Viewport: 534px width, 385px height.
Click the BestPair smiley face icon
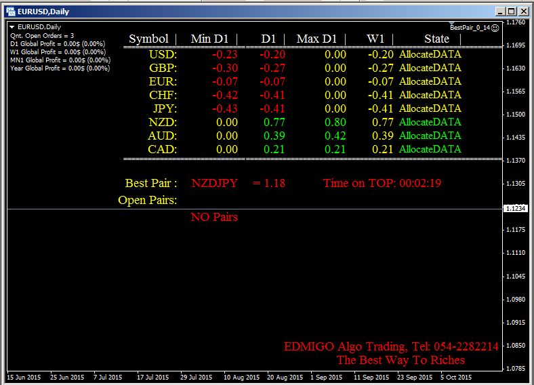[495, 28]
